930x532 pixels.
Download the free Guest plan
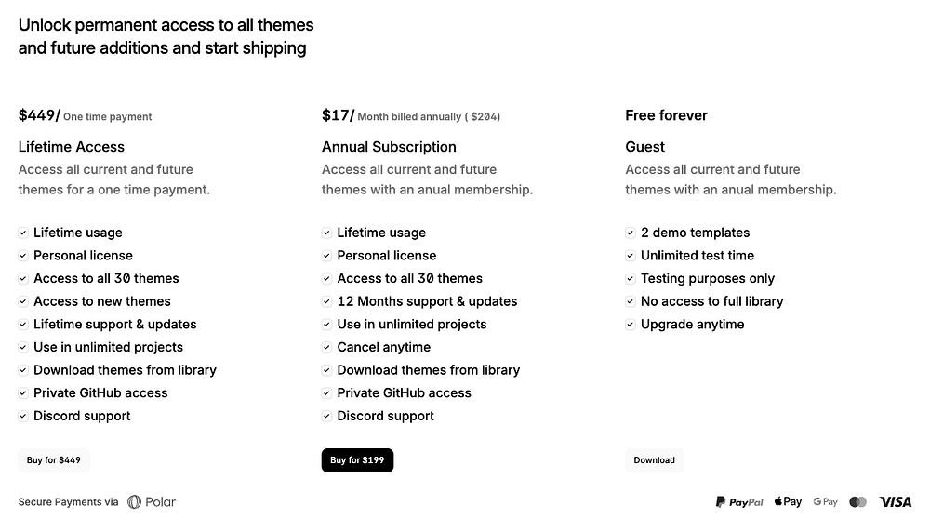tap(654, 460)
